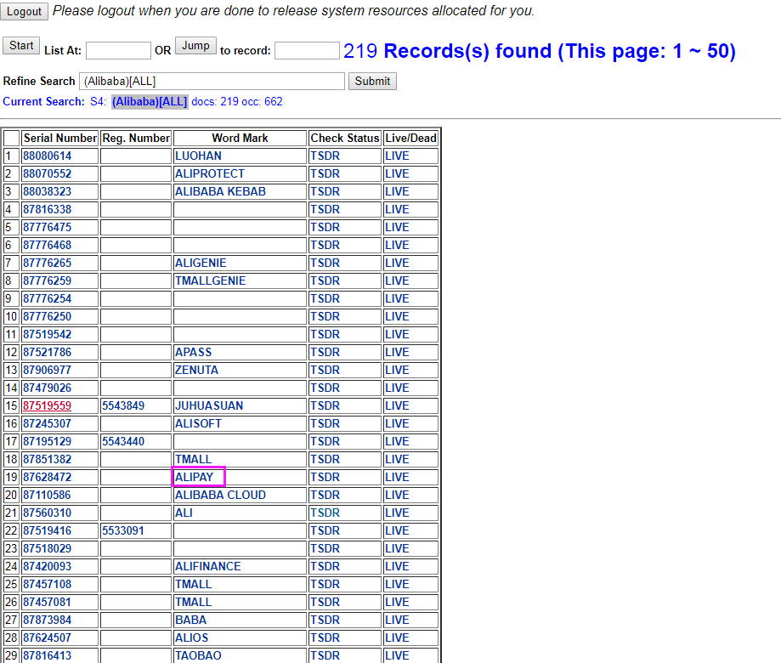Open serial number 87195129

48,442
